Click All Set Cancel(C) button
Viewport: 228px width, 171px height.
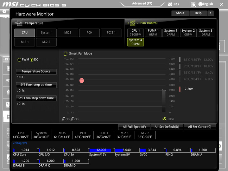(199, 127)
